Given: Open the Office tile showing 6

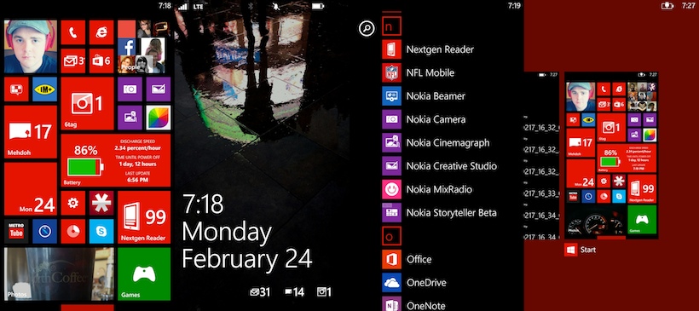Looking at the screenshot, I should pyautogui.click(x=101, y=60).
